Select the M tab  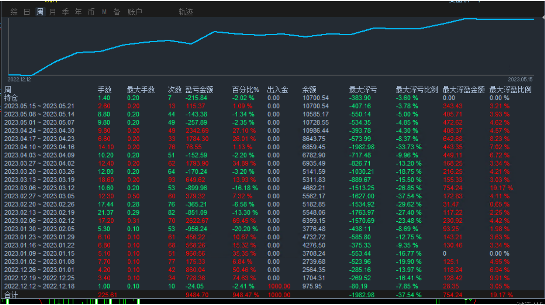(x=104, y=12)
